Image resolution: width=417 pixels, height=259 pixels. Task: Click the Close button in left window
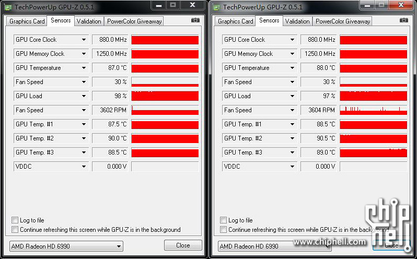point(183,245)
